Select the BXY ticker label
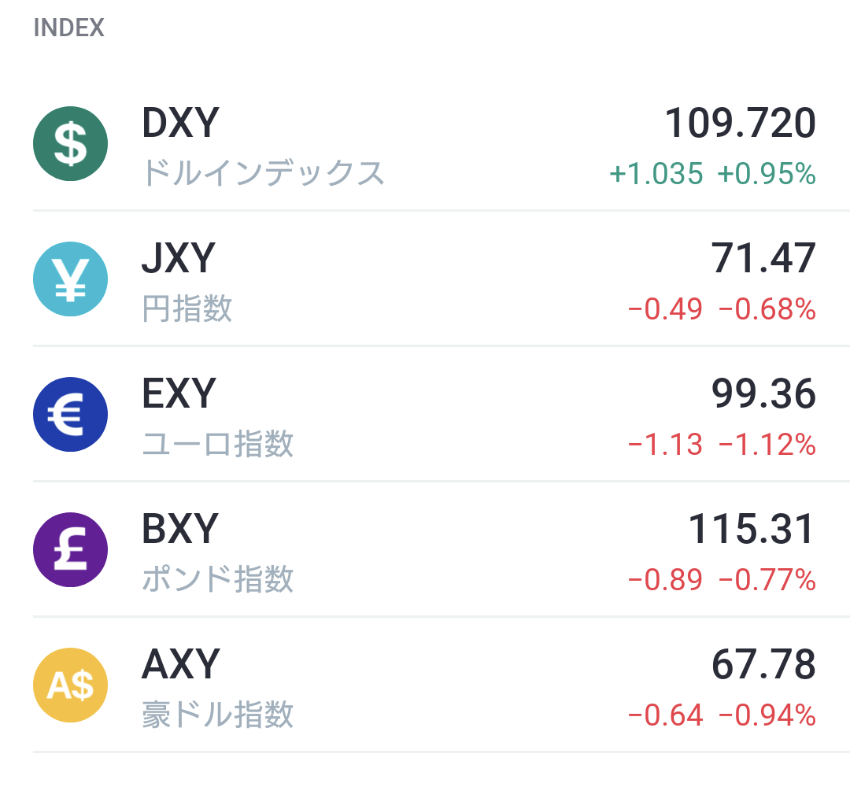Image resolution: width=850 pixels, height=787 pixels. click(180, 528)
